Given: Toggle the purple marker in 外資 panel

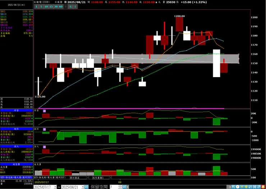Looking at the screenshot, I should coord(44,111).
